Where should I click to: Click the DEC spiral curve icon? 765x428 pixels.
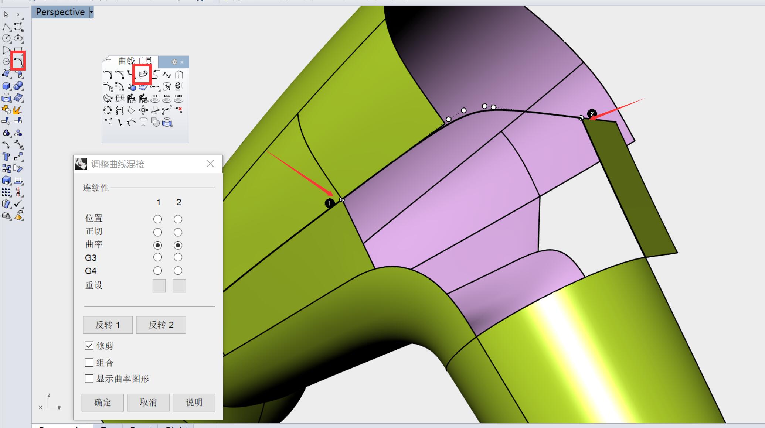[167, 98]
